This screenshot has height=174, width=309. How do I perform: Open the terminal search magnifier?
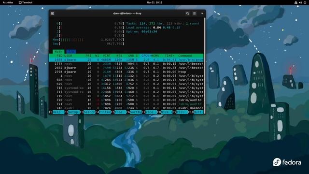pyautogui.click(x=187, y=14)
